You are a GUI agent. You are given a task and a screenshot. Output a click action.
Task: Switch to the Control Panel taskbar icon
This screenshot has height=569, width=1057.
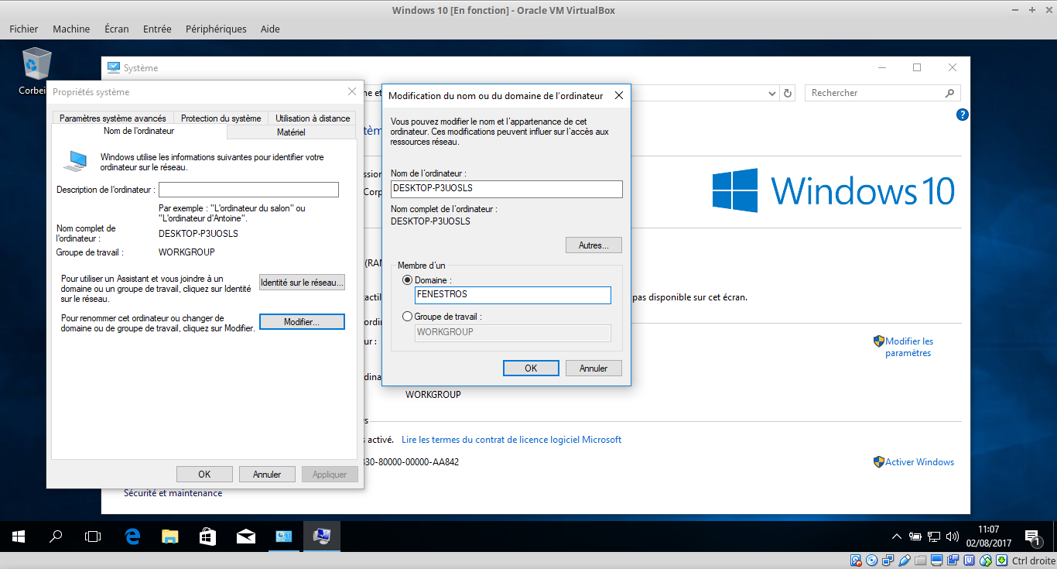point(284,536)
